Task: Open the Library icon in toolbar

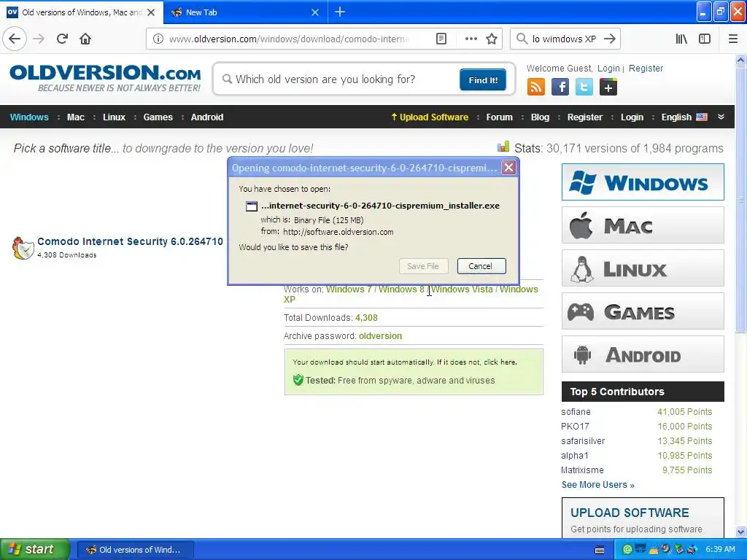Action: [x=681, y=39]
